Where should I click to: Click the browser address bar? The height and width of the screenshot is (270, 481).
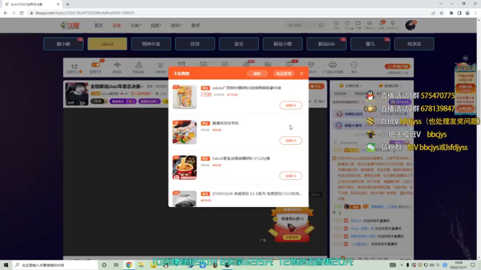point(227,13)
